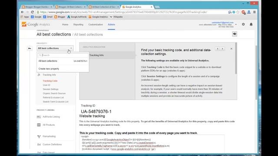Click the Custom Definitions Dd icon
Screen dimensions: 278x156
[39, 144]
